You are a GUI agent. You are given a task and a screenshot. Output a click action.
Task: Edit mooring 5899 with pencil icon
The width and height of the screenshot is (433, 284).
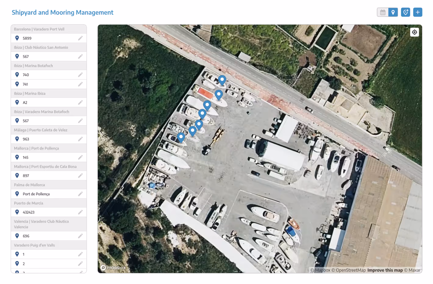coord(80,38)
